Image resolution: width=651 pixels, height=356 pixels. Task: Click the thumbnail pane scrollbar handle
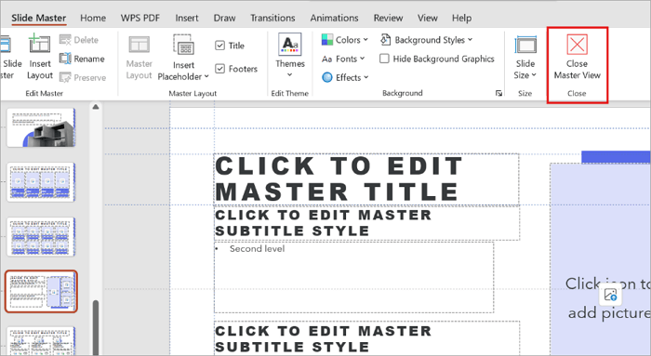pos(96,328)
